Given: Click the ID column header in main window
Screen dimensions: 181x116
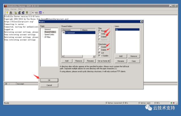Looking at the screenshot, I should click(x=10, y=84).
